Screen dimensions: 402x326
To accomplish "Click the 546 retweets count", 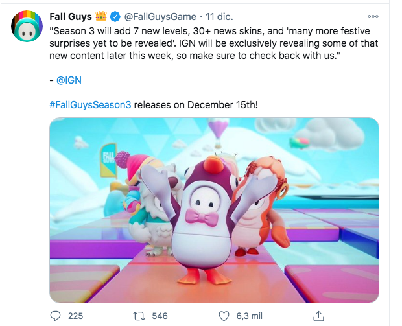I will point(160,316).
